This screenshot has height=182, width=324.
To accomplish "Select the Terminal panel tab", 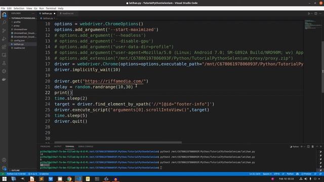I will tap(70, 147).
